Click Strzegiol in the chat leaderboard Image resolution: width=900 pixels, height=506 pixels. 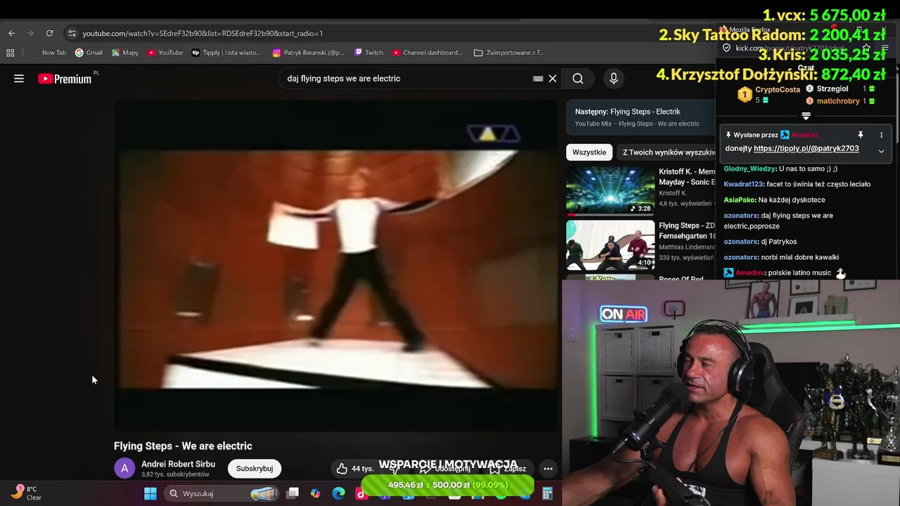pos(832,89)
